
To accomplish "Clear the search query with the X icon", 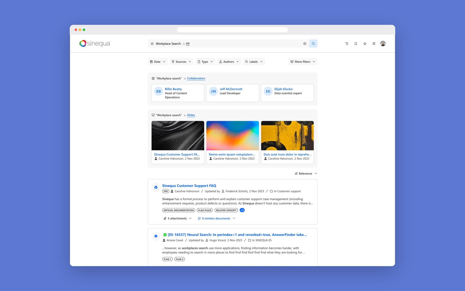I will 305,44.
